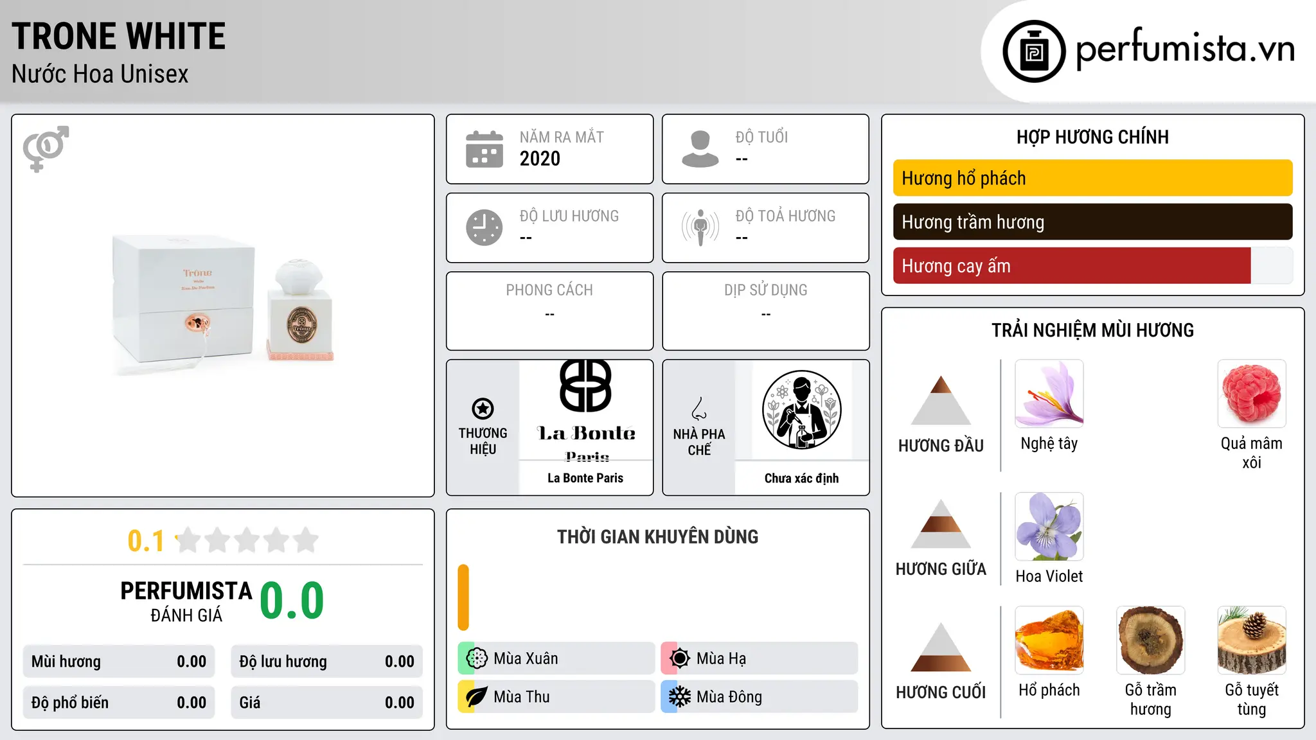The image size is (1316, 740).
Task: Click the Hoa Violet note name
Action: click(1049, 576)
